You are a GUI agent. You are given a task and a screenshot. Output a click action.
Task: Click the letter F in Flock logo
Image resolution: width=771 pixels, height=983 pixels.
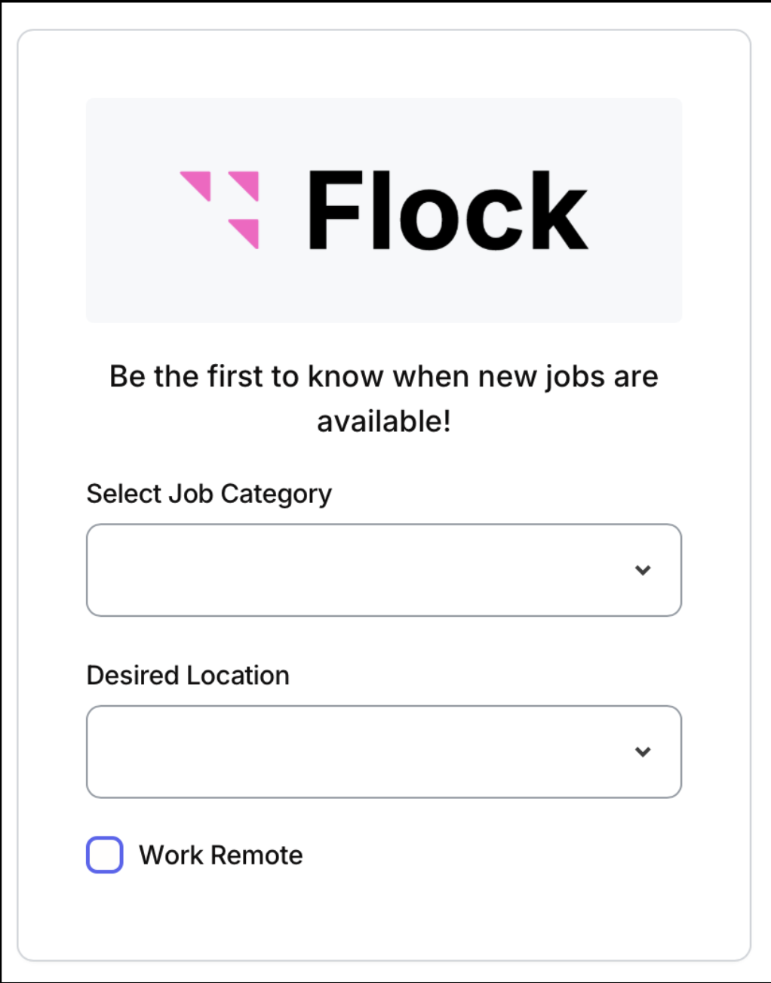[x=334, y=210]
